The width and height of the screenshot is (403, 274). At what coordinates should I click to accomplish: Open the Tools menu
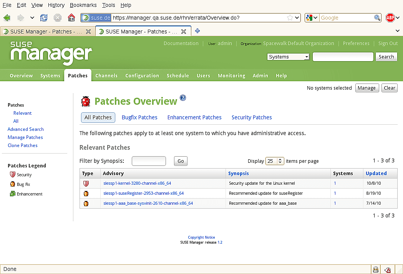108,5
